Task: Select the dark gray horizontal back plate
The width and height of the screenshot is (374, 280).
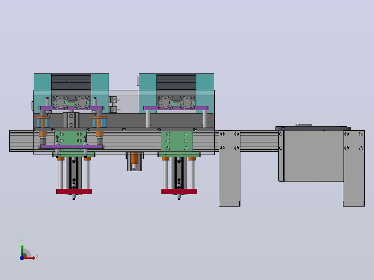Action: (x=124, y=121)
